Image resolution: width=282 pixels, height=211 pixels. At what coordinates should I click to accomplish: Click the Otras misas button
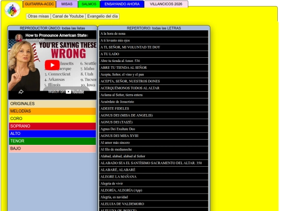coord(38,16)
